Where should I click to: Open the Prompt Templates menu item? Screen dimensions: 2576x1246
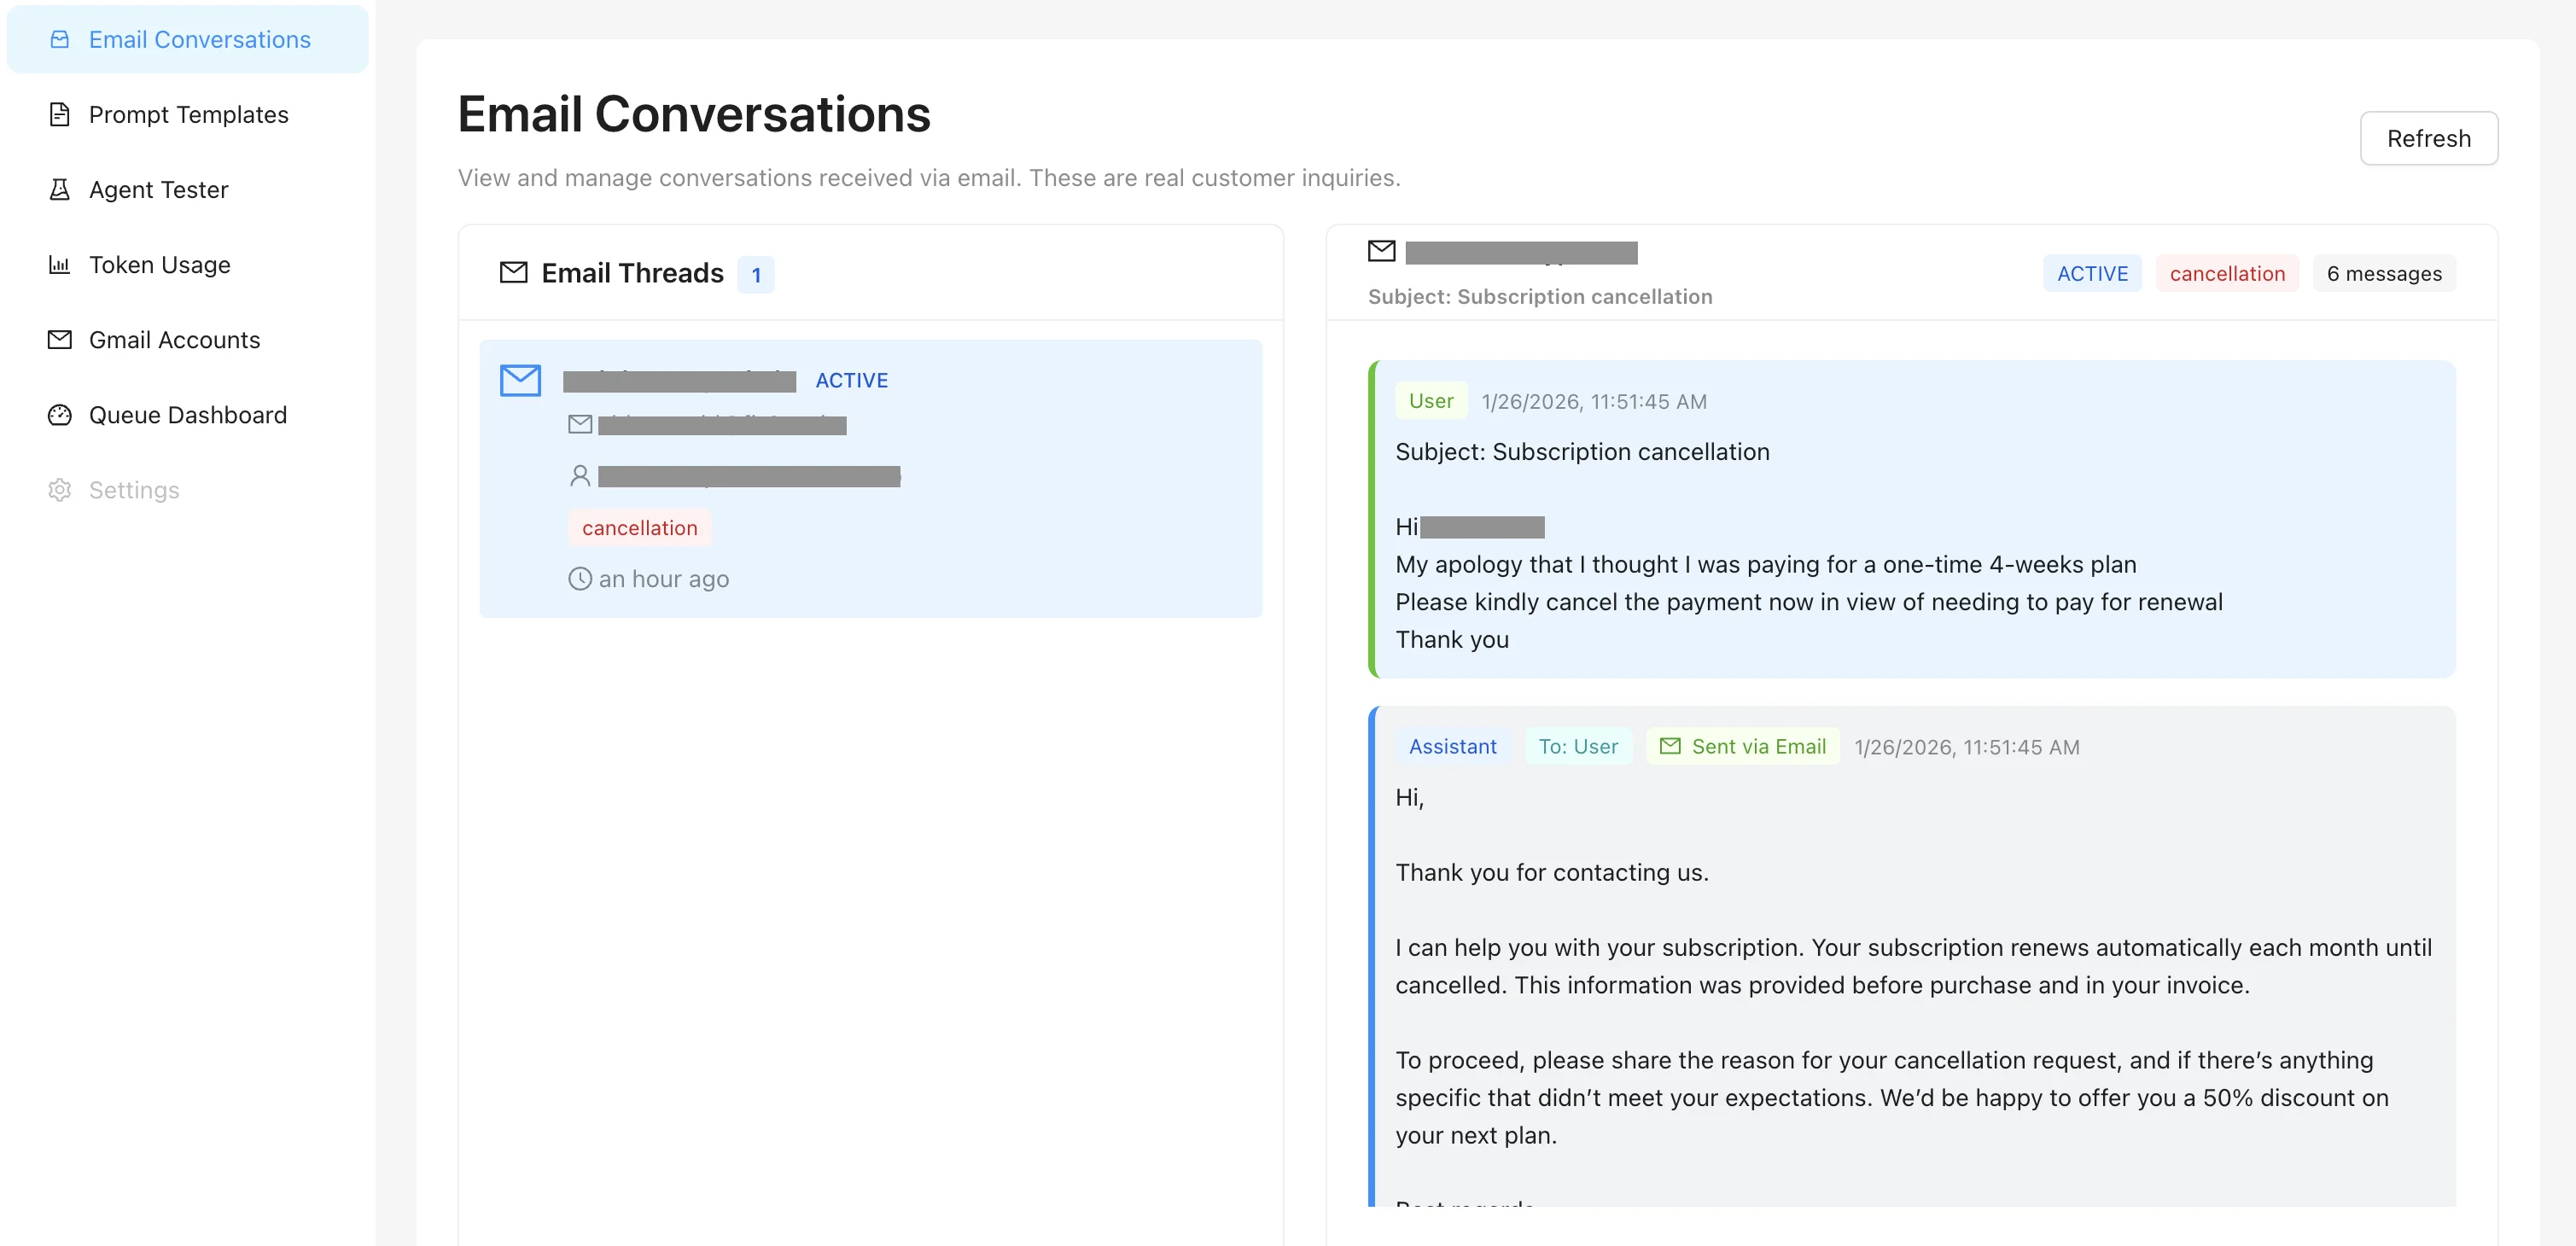pyautogui.click(x=188, y=114)
